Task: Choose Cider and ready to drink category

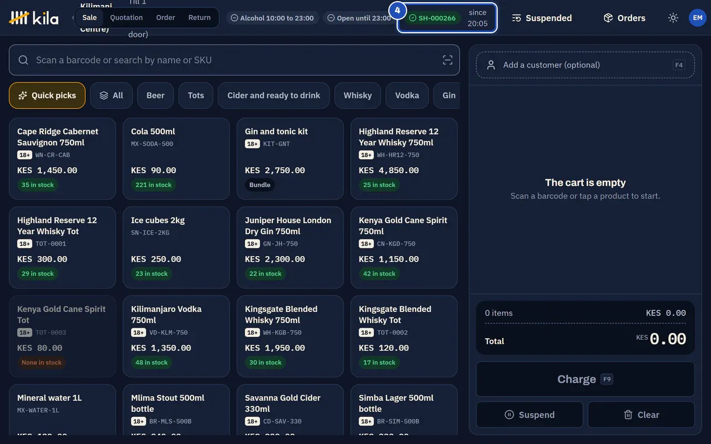Action: 274,95
